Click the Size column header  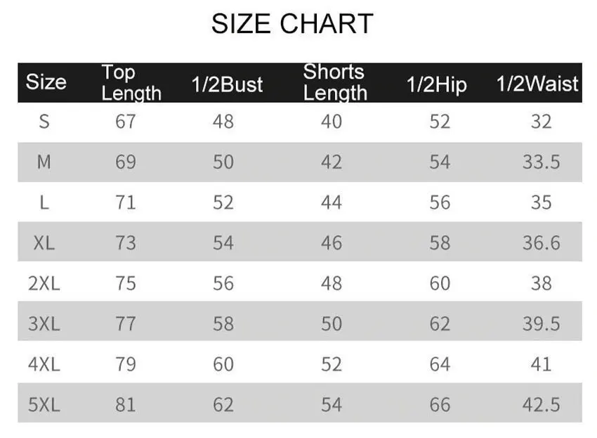tap(46, 82)
